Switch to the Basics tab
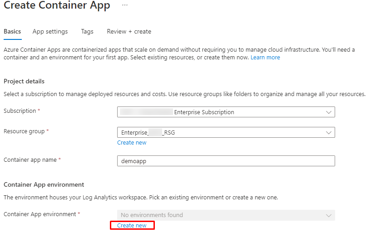The height and width of the screenshot is (232, 371). pos(12,31)
